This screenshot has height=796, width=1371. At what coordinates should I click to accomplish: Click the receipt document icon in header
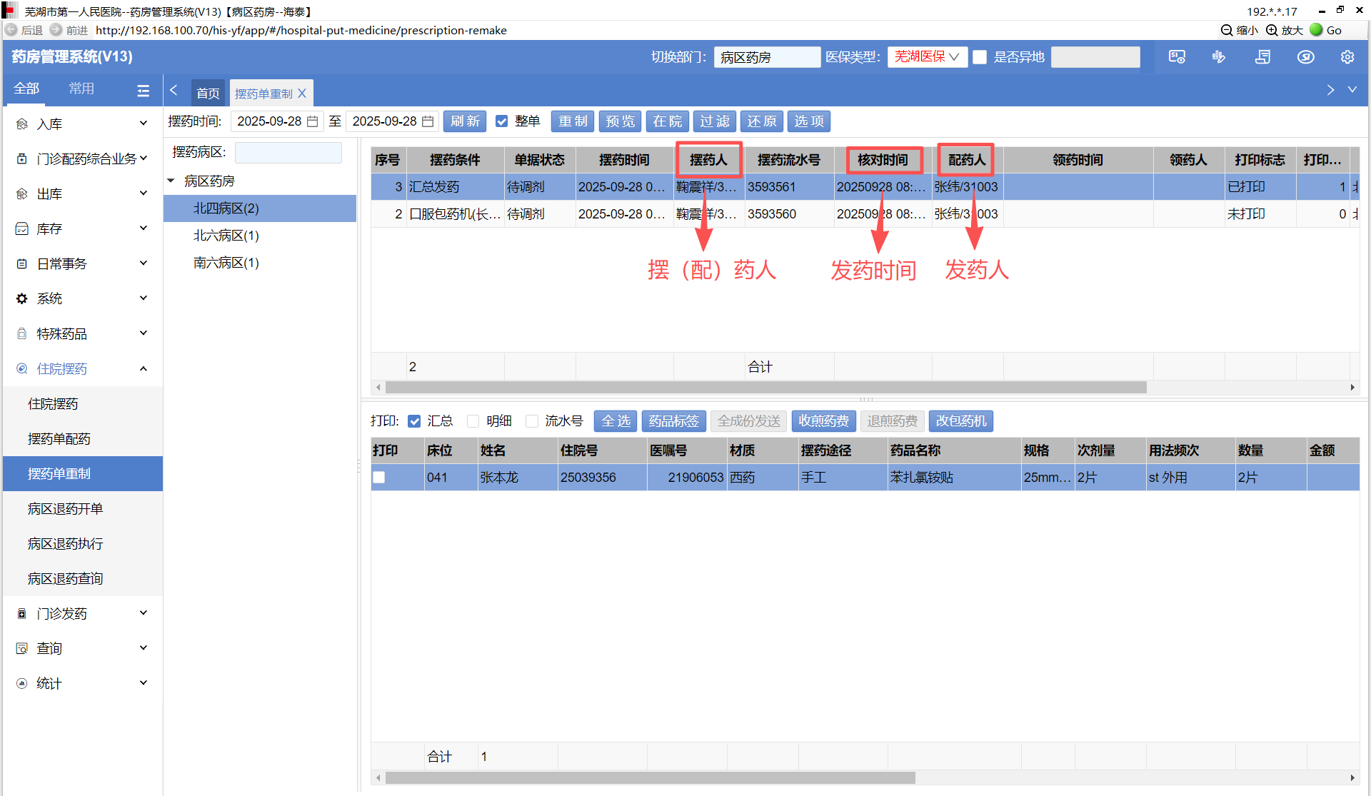click(x=1262, y=57)
